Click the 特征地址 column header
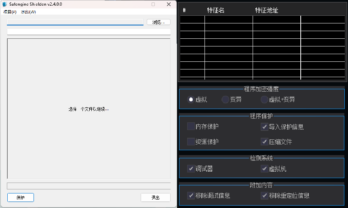Screen dimensions: 348x208 [x=266, y=10]
